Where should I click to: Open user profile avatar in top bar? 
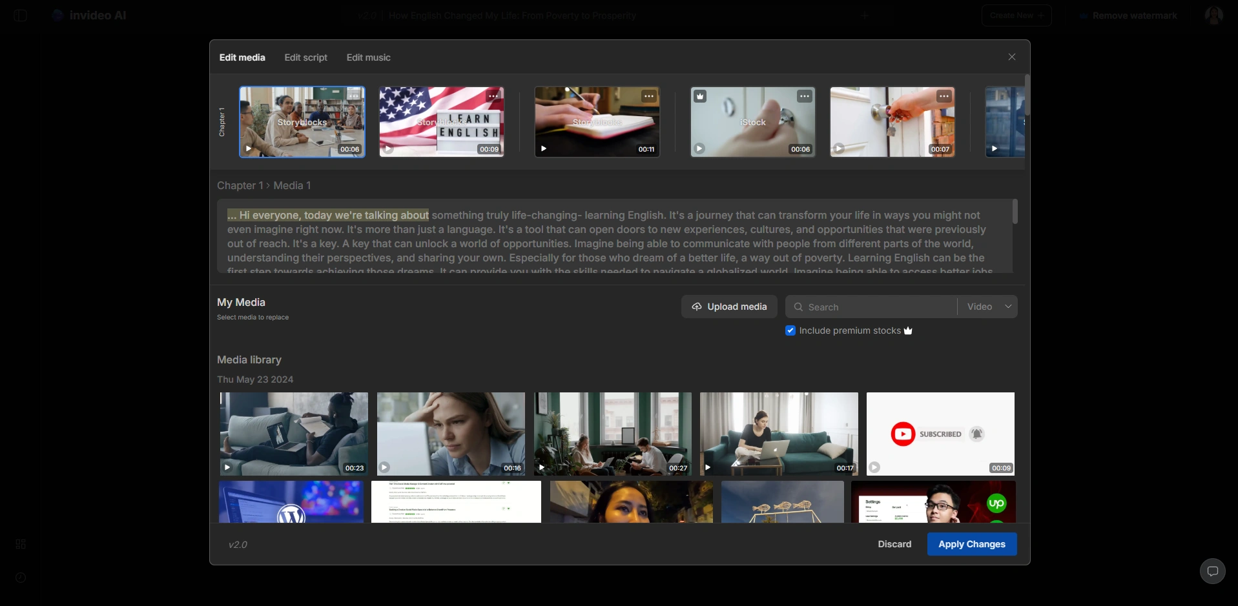(1214, 15)
